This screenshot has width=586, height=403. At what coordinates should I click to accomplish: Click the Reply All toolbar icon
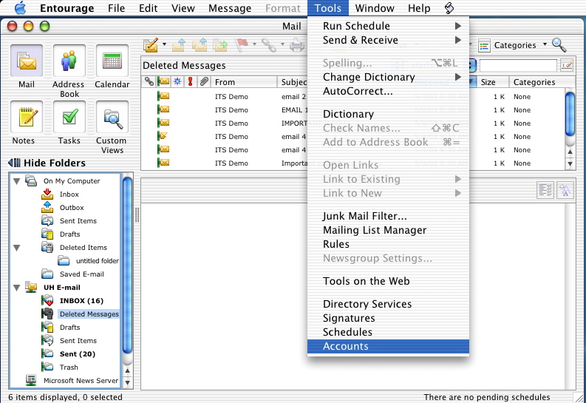pyautogui.click(x=200, y=45)
